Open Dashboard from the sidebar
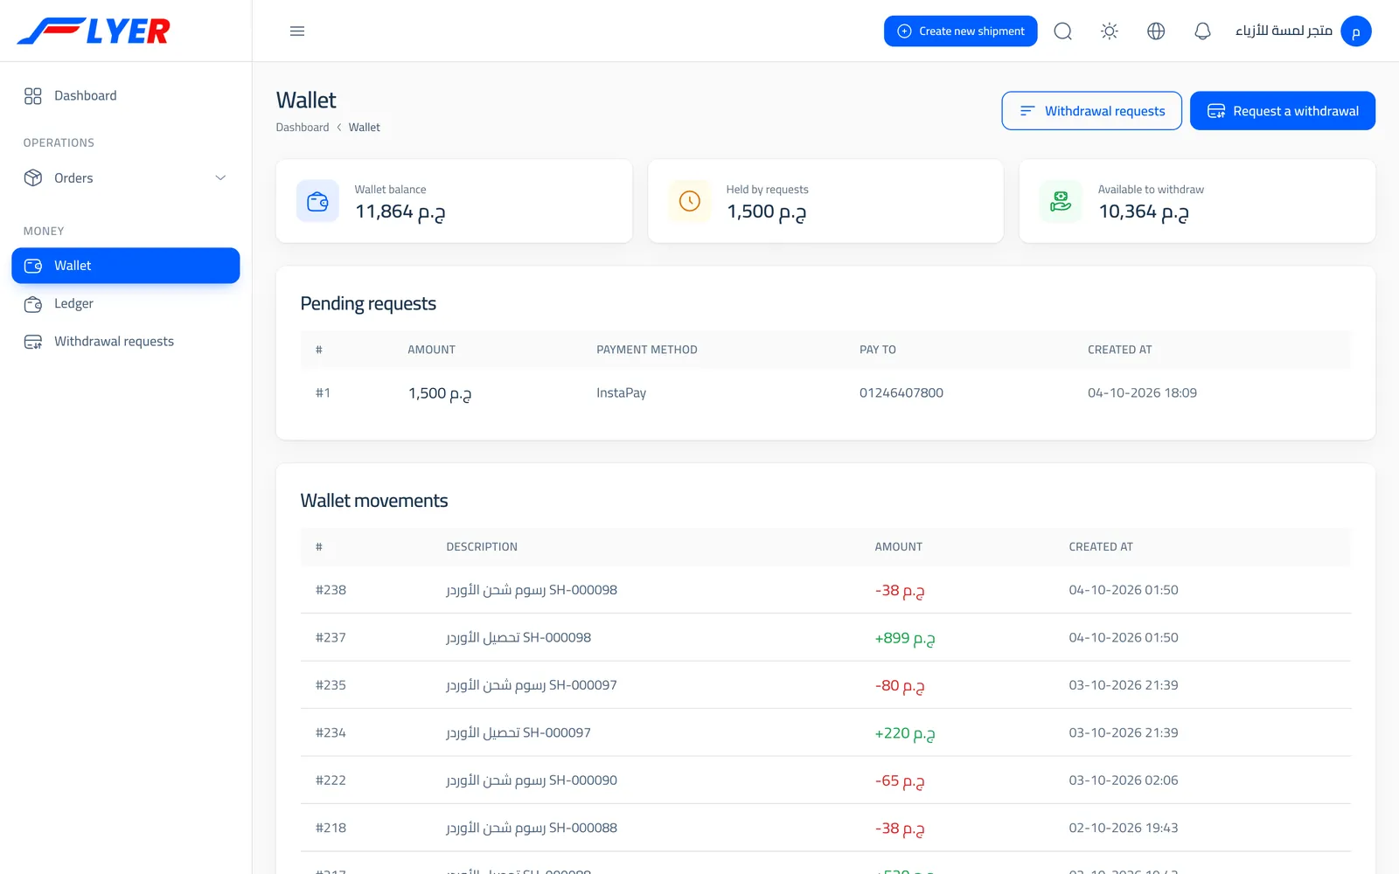This screenshot has height=874, width=1399. pyautogui.click(x=126, y=96)
